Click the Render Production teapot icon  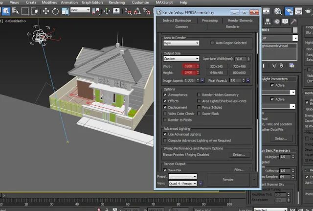point(309,11)
